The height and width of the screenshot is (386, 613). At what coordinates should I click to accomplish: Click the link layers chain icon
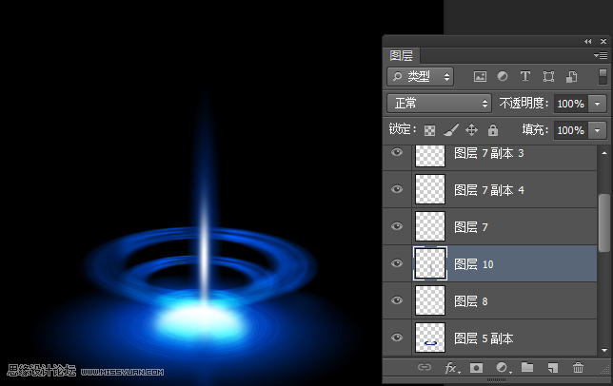point(425,367)
